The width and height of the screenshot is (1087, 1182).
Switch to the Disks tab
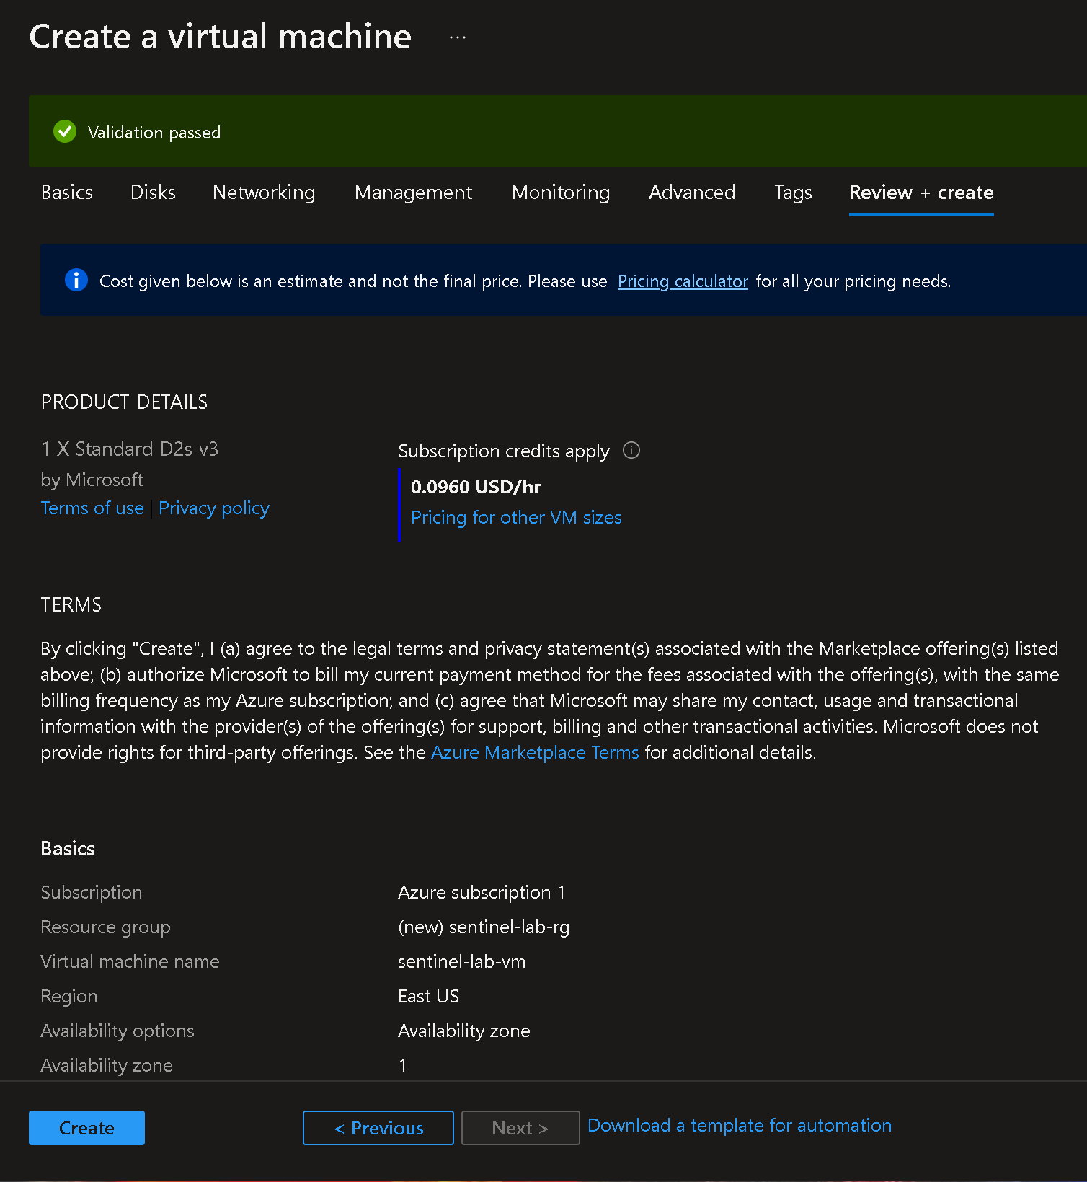click(x=153, y=193)
